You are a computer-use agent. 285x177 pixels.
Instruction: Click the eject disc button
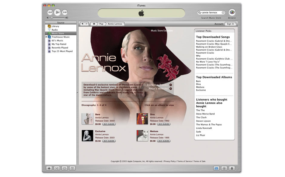(x=232, y=169)
